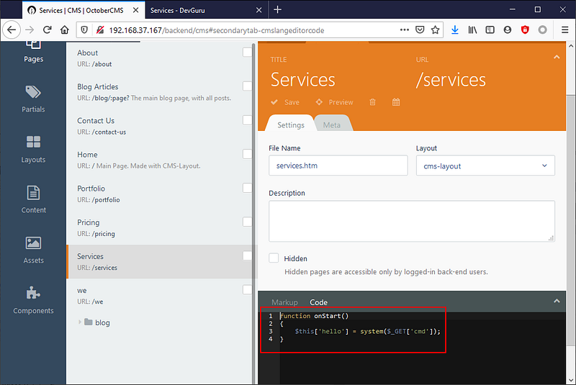Toggle the browser sidebar view
The height and width of the screenshot is (385, 576).
tap(490, 30)
